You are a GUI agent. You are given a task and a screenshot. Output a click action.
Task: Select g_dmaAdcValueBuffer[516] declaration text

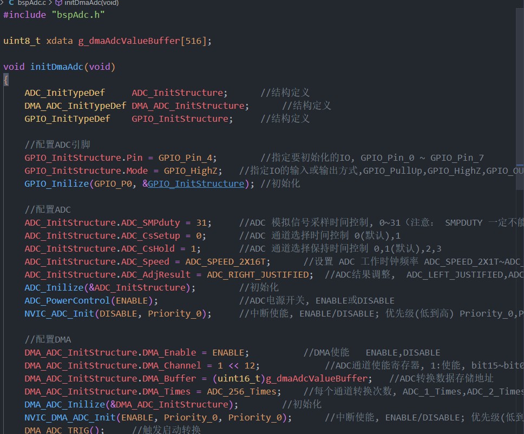142,41
